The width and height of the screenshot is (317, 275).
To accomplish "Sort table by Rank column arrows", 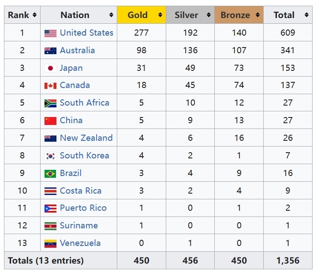I will click(34, 15).
